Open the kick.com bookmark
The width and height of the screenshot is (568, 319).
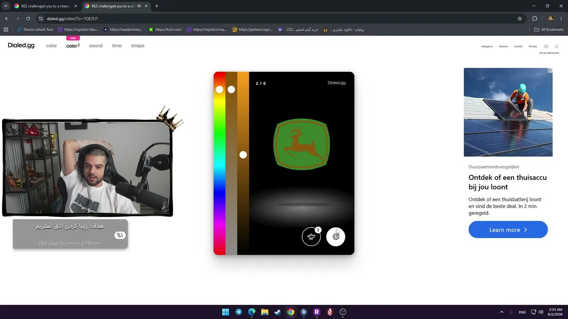point(166,30)
